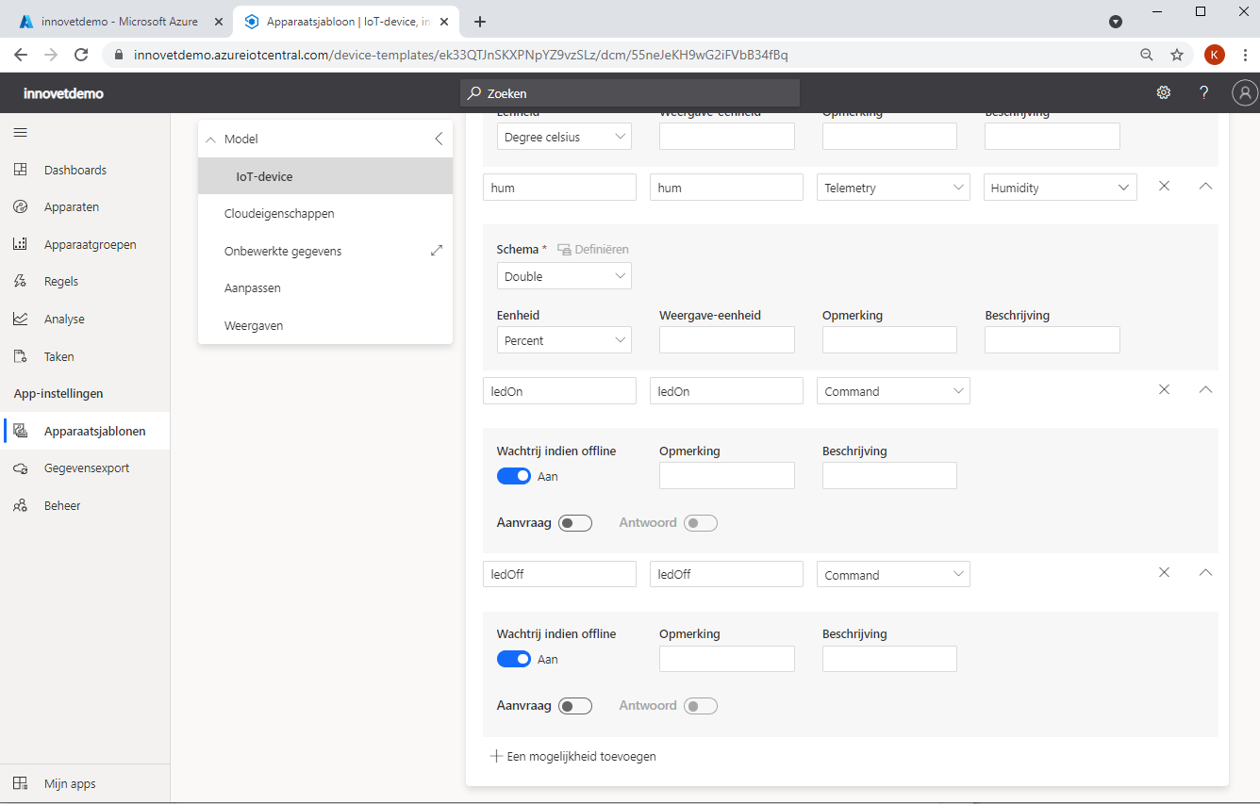Toggle ledOff Aanvraag switch
The width and height of the screenshot is (1260, 804).
[x=575, y=706]
